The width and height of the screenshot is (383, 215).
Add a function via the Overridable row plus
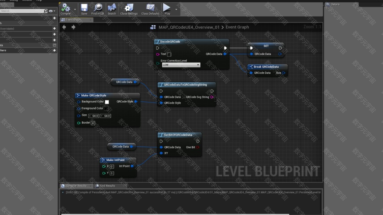54,28
